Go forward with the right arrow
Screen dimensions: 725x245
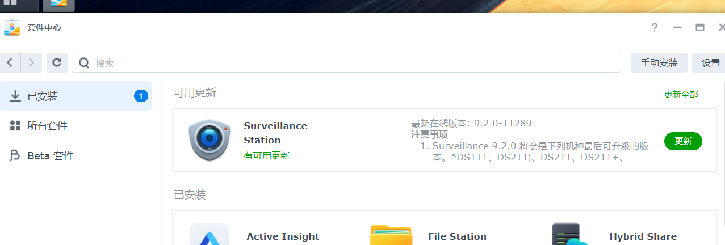31,62
